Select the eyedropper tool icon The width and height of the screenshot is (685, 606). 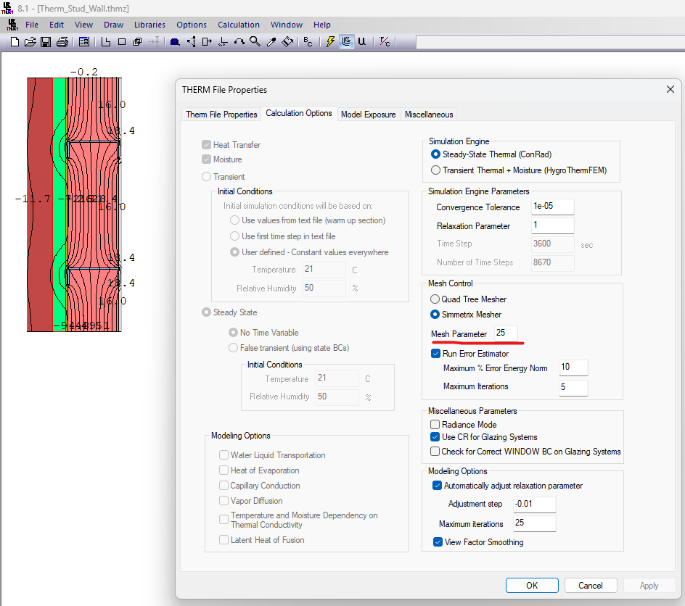pos(271,42)
